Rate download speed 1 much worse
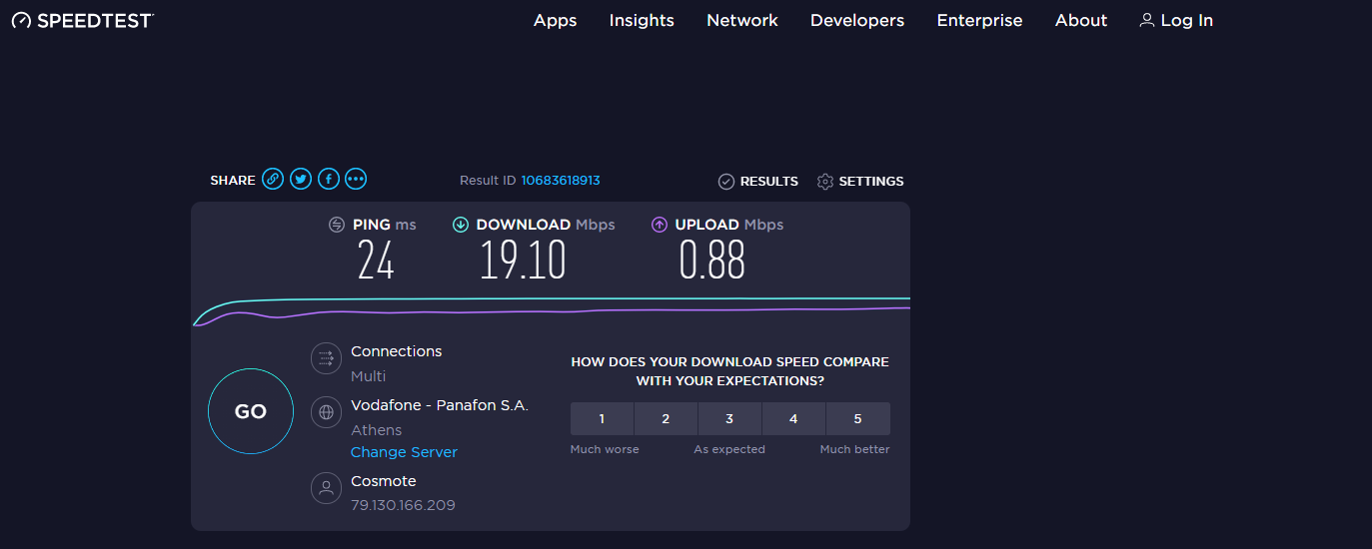The height and width of the screenshot is (549, 1372). [x=602, y=419]
